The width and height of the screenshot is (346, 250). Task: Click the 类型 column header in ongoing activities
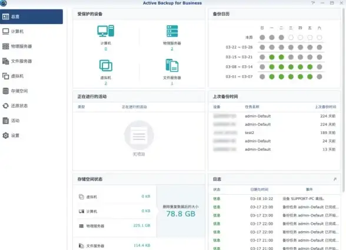81,107
